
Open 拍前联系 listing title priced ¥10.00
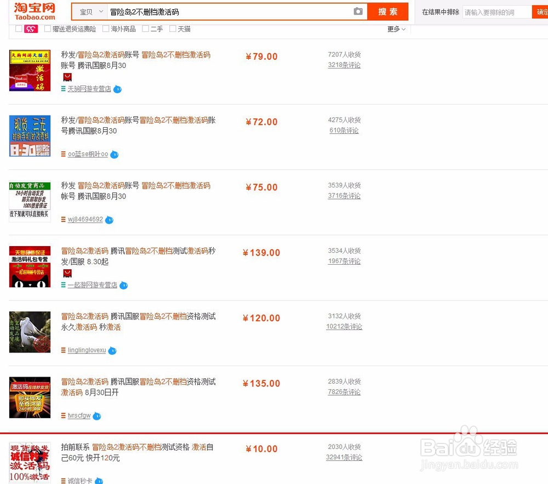[138, 452]
